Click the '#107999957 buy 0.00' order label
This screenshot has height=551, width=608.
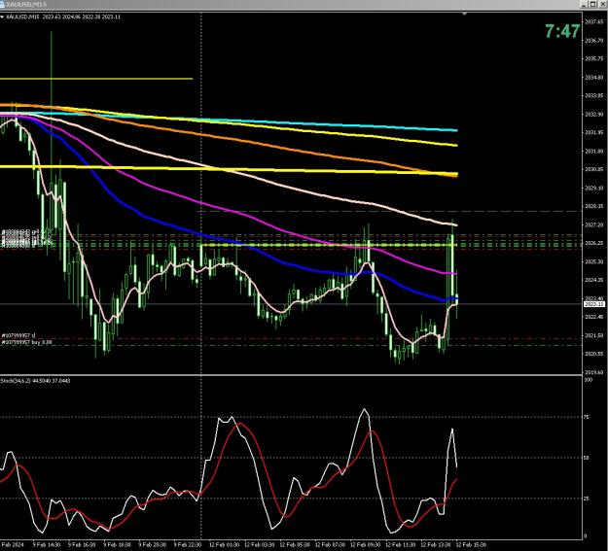27,342
